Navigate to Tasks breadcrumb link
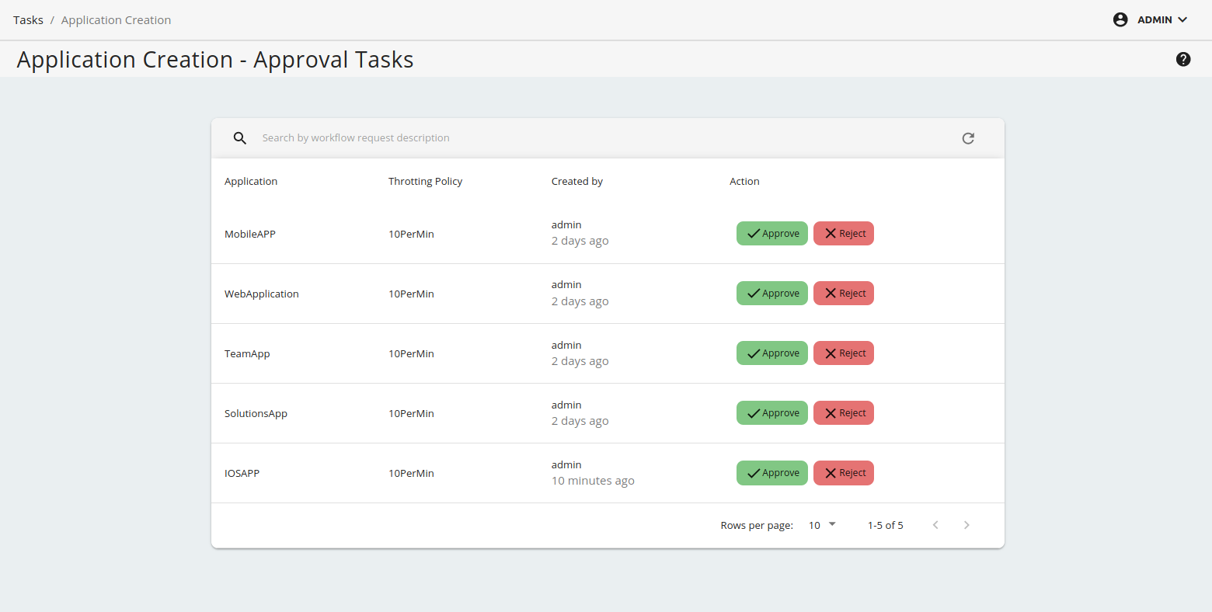Viewport: 1212px width, 612px height. click(x=28, y=20)
